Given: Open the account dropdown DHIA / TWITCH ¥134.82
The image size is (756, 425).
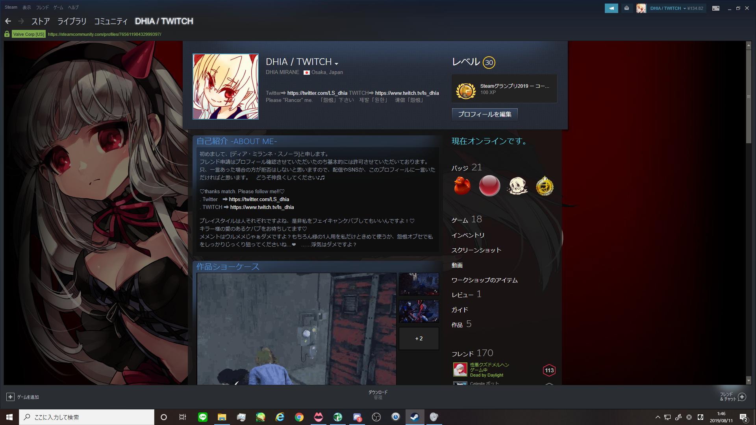Looking at the screenshot, I should 676,8.
